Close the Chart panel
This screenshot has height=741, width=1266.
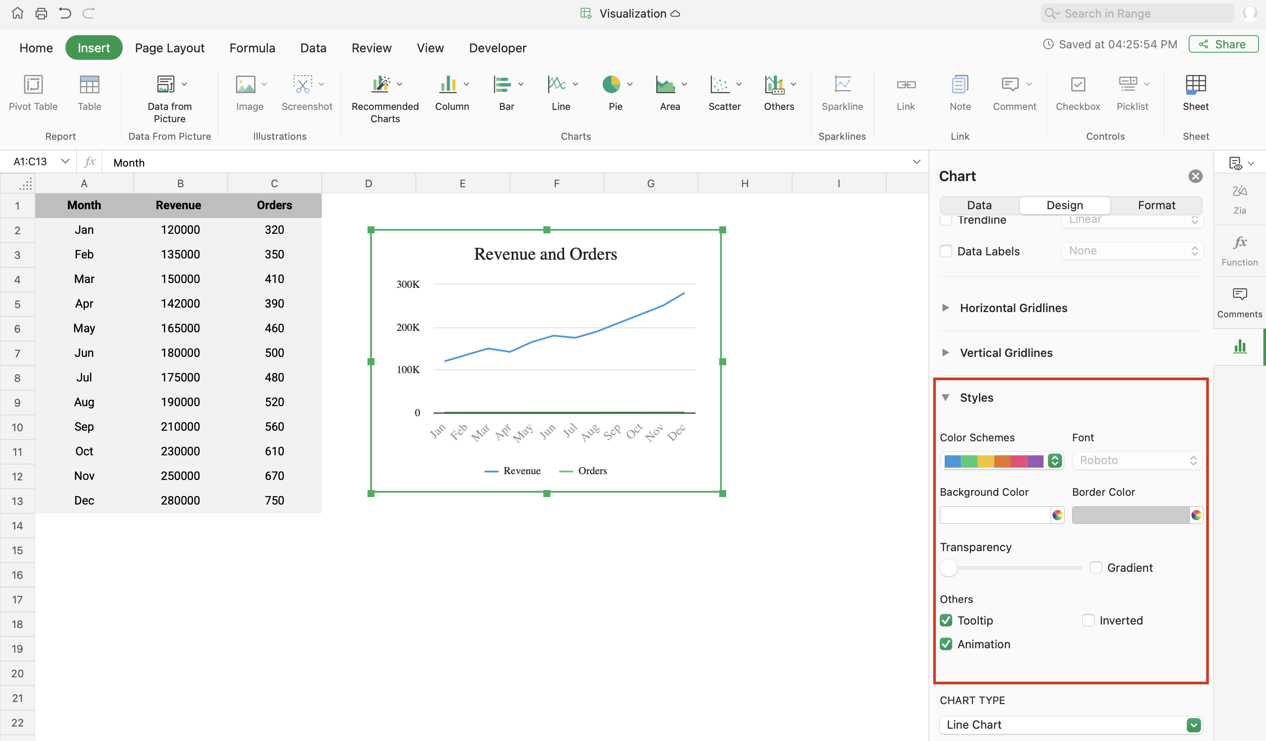point(1195,176)
